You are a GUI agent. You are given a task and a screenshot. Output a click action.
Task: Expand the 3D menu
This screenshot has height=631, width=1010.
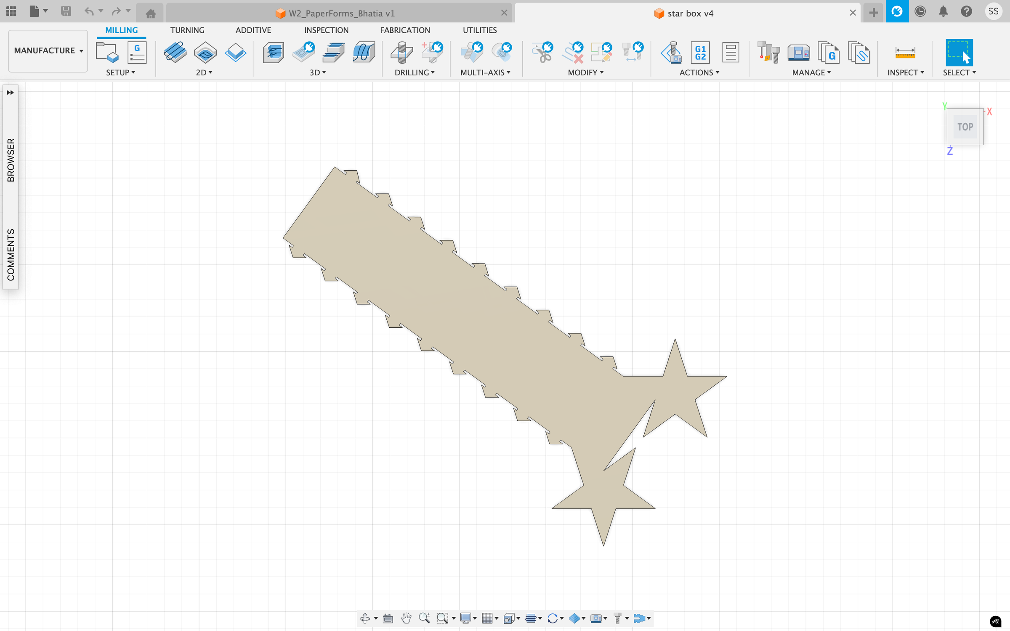(318, 72)
